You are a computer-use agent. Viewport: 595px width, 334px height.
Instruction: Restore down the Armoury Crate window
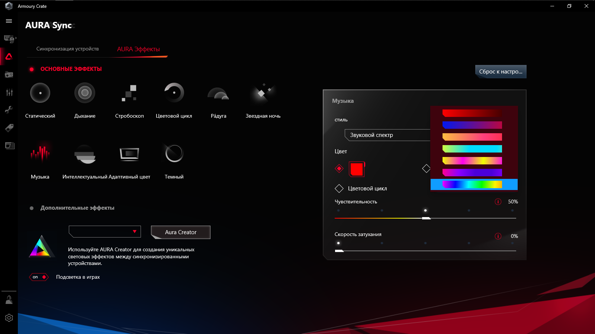569,6
